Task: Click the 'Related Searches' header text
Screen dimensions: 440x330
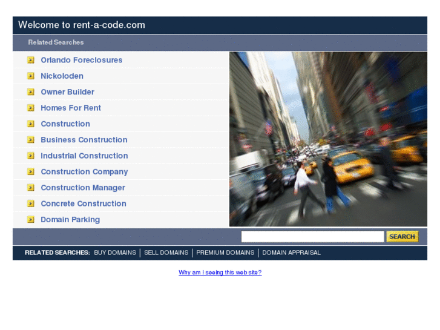Action: [x=56, y=42]
